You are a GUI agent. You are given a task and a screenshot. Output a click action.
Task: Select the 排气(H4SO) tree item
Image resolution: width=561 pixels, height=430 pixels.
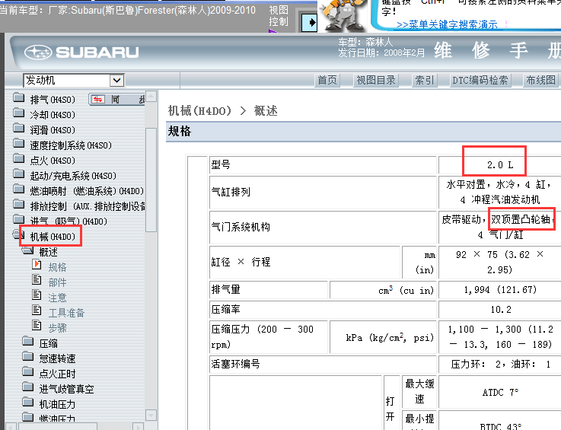(x=53, y=100)
